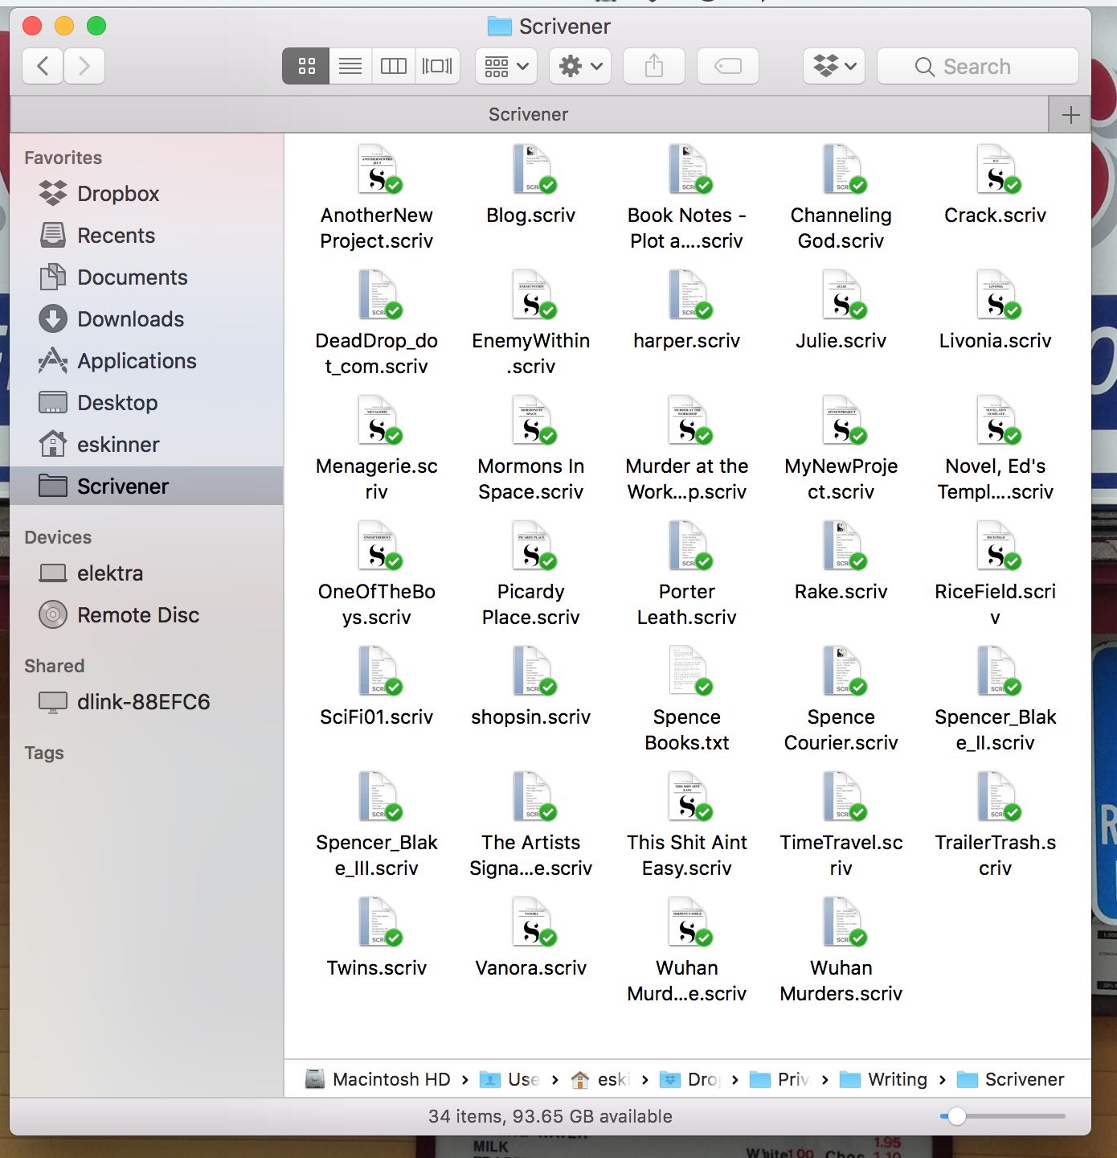Switch to cover flow view
Viewport: 1117px width, 1158px height.
point(437,66)
